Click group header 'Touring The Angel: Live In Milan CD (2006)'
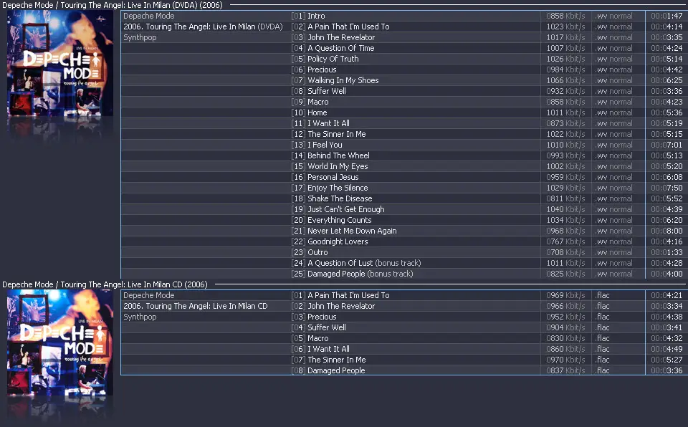 pyautogui.click(x=105, y=284)
